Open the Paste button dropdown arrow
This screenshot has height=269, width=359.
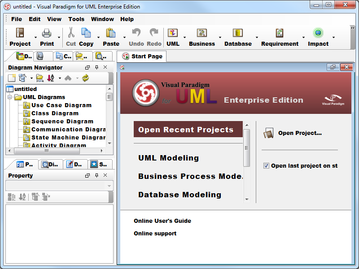[x=124, y=37]
